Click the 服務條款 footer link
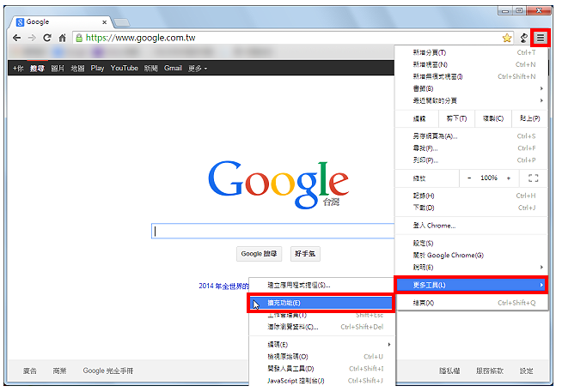 (490, 371)
